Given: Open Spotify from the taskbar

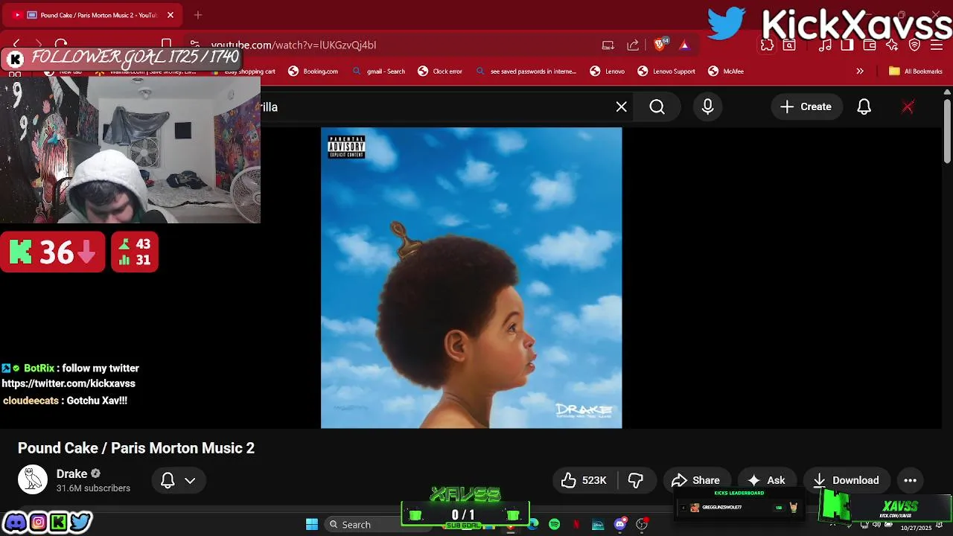Looking at the screenshot, I should point(555,524).
